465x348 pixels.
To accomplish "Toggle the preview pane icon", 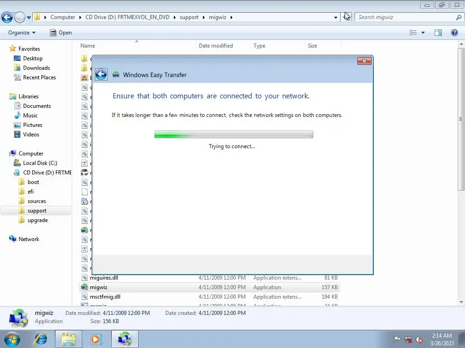I will pyautogui.click(x=438, y=33).
